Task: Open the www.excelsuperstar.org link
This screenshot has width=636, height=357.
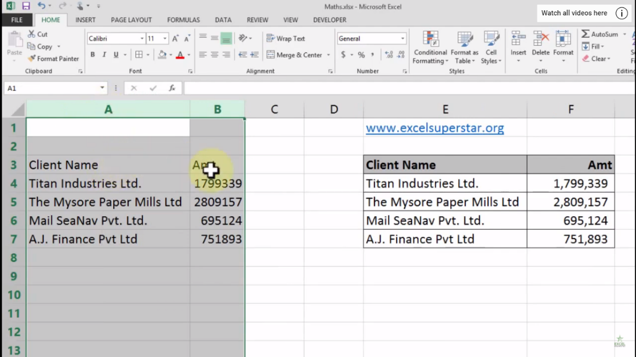Action: [435, 128]
